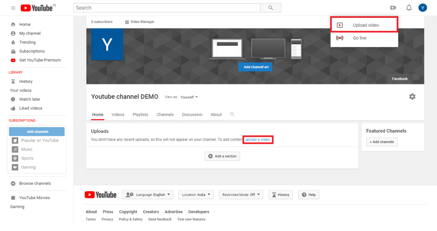Open the Language: English dropdown
The width and height of the screenshot is (437, 231).
[x=147, y=194]
